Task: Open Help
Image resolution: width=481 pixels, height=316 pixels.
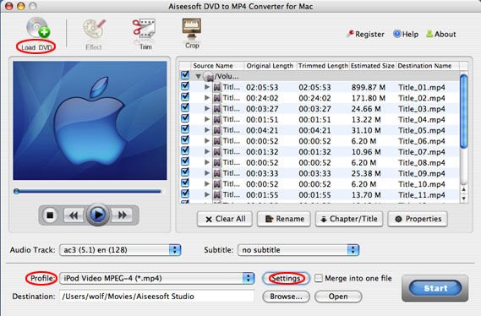Action: click(x=406, y=34)
